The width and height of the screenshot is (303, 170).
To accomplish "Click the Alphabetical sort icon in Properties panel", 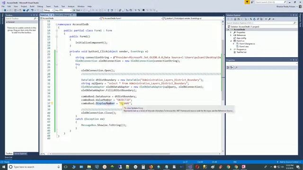I will coord(232,68).
